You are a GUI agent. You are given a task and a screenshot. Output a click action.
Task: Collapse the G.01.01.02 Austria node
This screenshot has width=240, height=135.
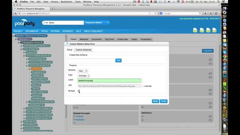coord(27,66)
